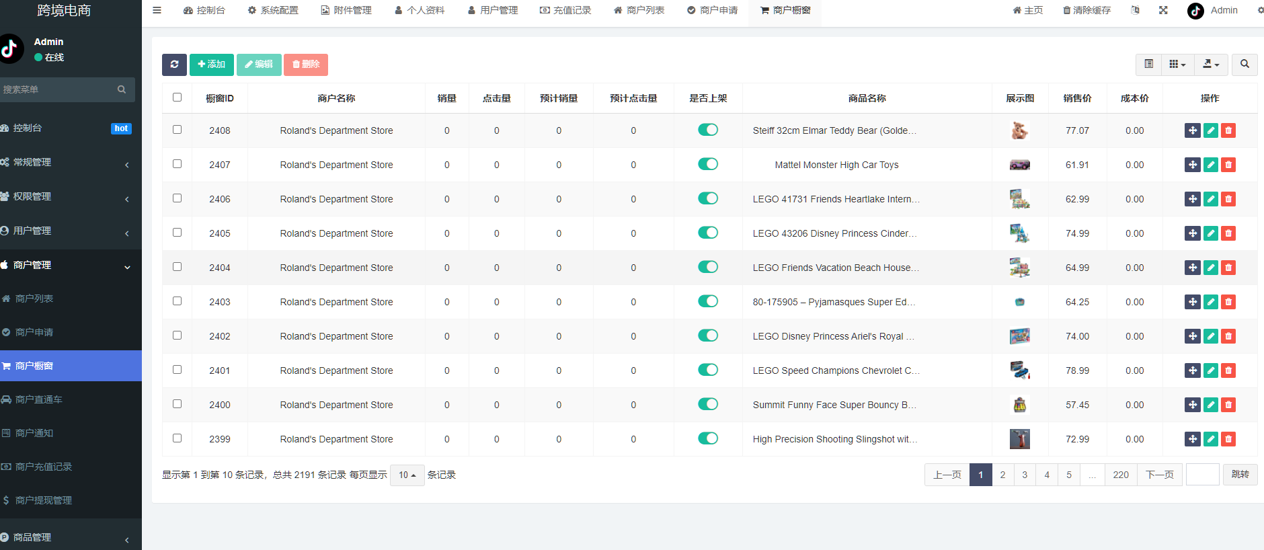The height and width of the screenshot is (550, 1264).
Task: Click the green edit icon for row 2408
Action: (x=1211, y=130)
